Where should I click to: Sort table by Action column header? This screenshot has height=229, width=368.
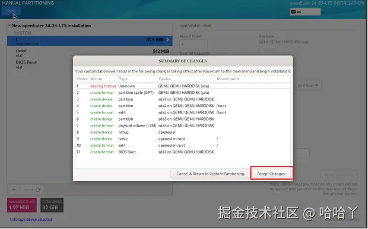103,79
